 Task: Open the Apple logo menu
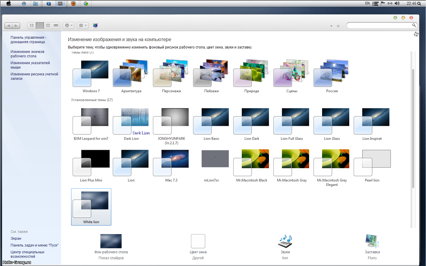(x=9, y=4)
